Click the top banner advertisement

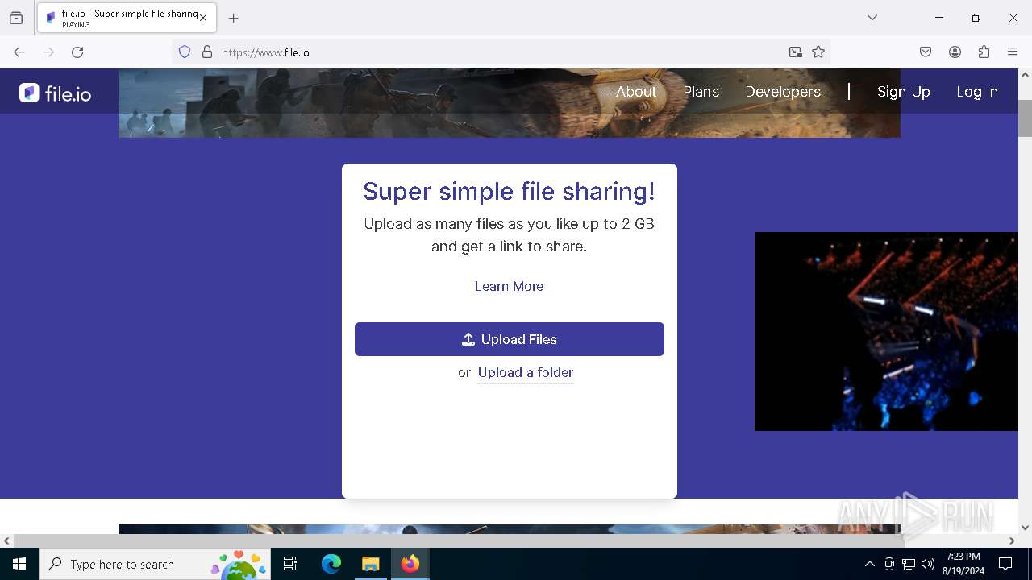(510, 103)
